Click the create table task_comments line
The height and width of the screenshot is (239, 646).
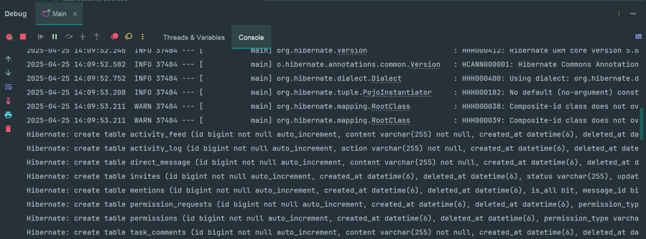333,232
